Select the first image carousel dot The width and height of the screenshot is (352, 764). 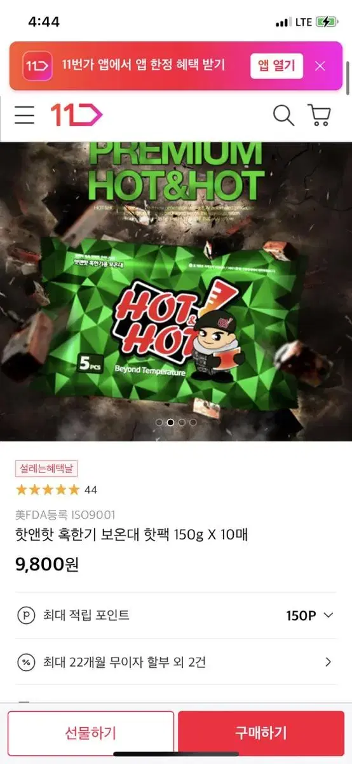point(159,421)
